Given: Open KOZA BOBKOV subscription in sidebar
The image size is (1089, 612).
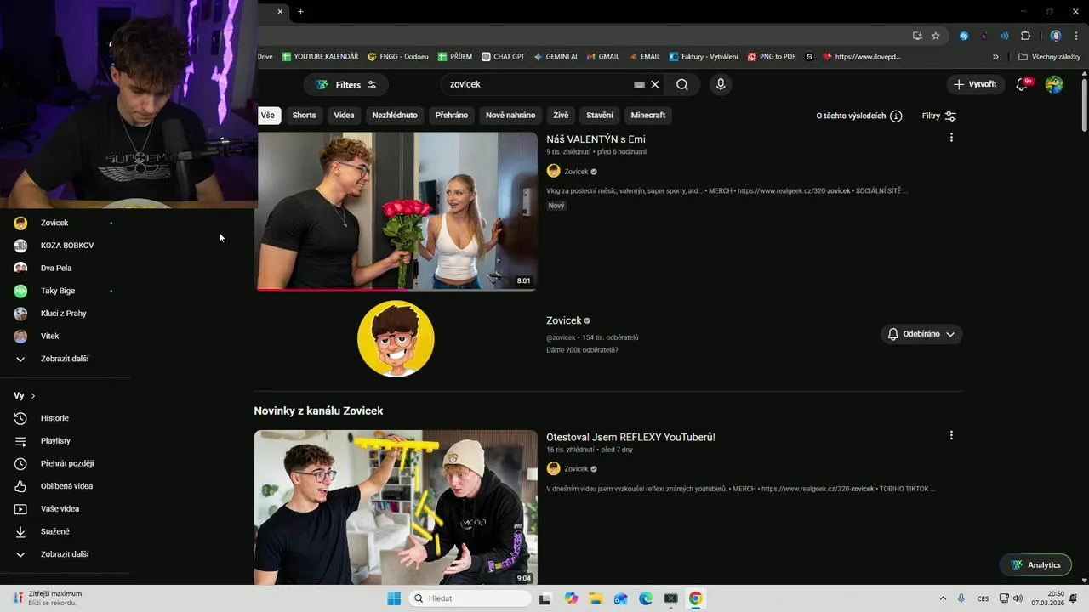Looking at the screenshot, I should click(66, 246).
